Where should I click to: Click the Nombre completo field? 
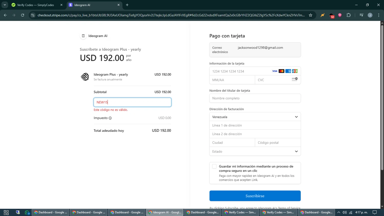(255, 98)
